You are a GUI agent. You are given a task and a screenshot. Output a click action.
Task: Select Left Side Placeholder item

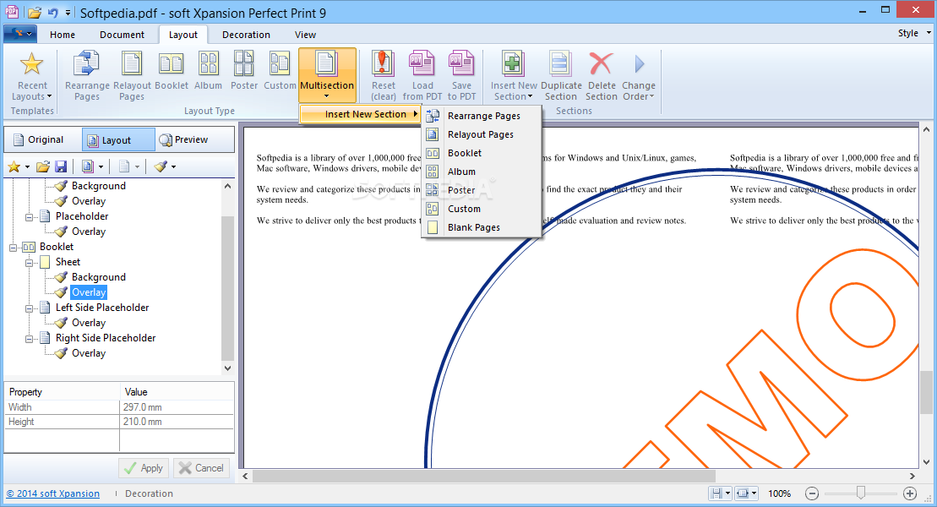coord(102,308)
